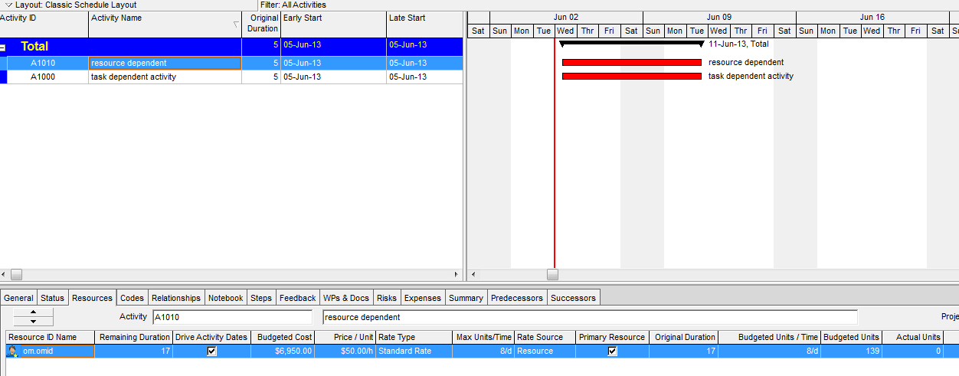The width and height of the screenshot is (959, 376).
Task: Open the Risks tab
Action: tap(387, 298)
